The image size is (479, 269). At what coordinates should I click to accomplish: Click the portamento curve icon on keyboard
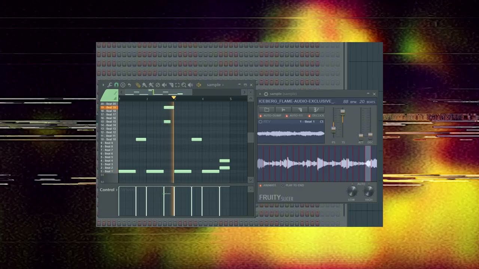coord(116,93)
